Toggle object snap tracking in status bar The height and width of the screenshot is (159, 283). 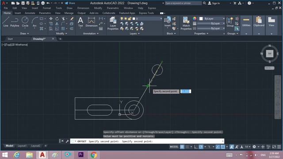[x=218, y=147]
